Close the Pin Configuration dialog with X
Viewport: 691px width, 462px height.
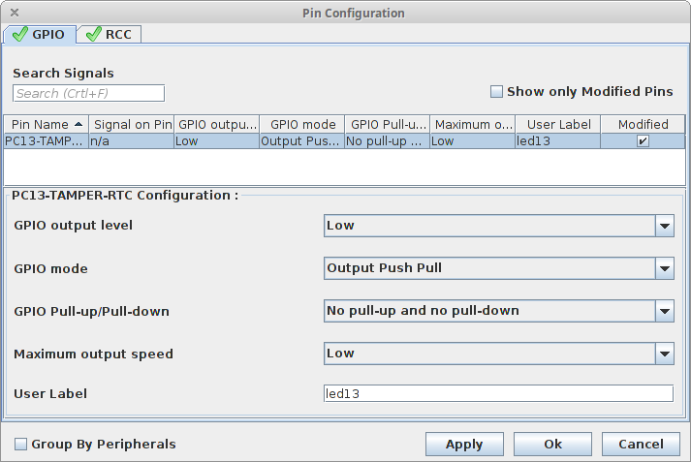click(15, 13)
